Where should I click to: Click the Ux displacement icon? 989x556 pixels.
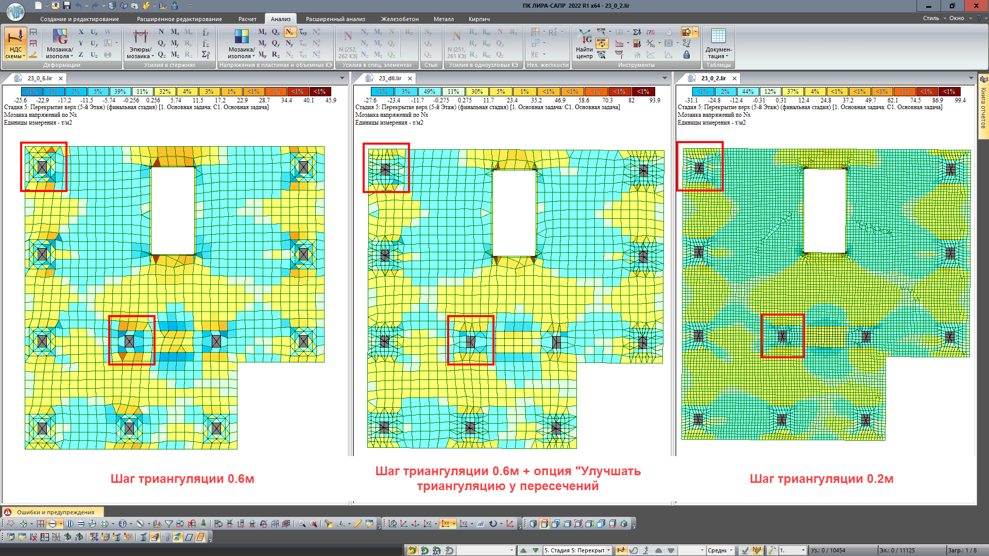point(94,32)
